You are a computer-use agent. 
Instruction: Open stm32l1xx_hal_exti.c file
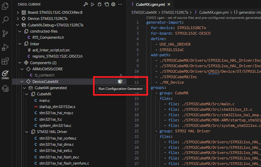(x=55, y=151)
